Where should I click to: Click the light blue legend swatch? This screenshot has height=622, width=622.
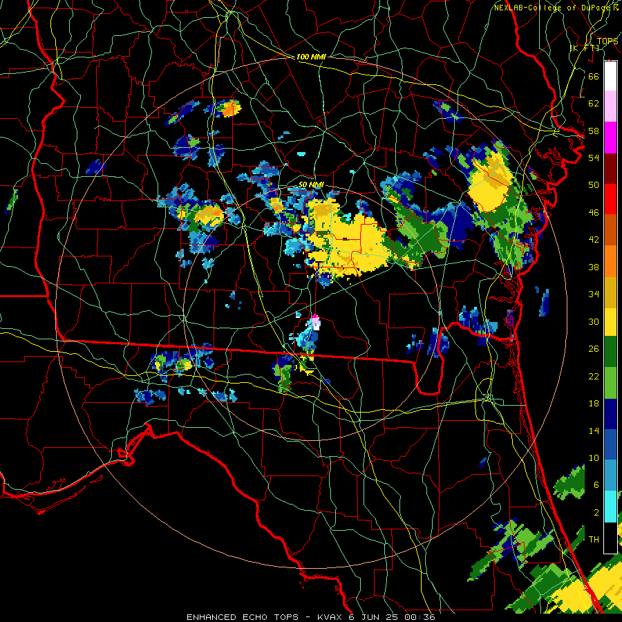click(x=610, y=475)
